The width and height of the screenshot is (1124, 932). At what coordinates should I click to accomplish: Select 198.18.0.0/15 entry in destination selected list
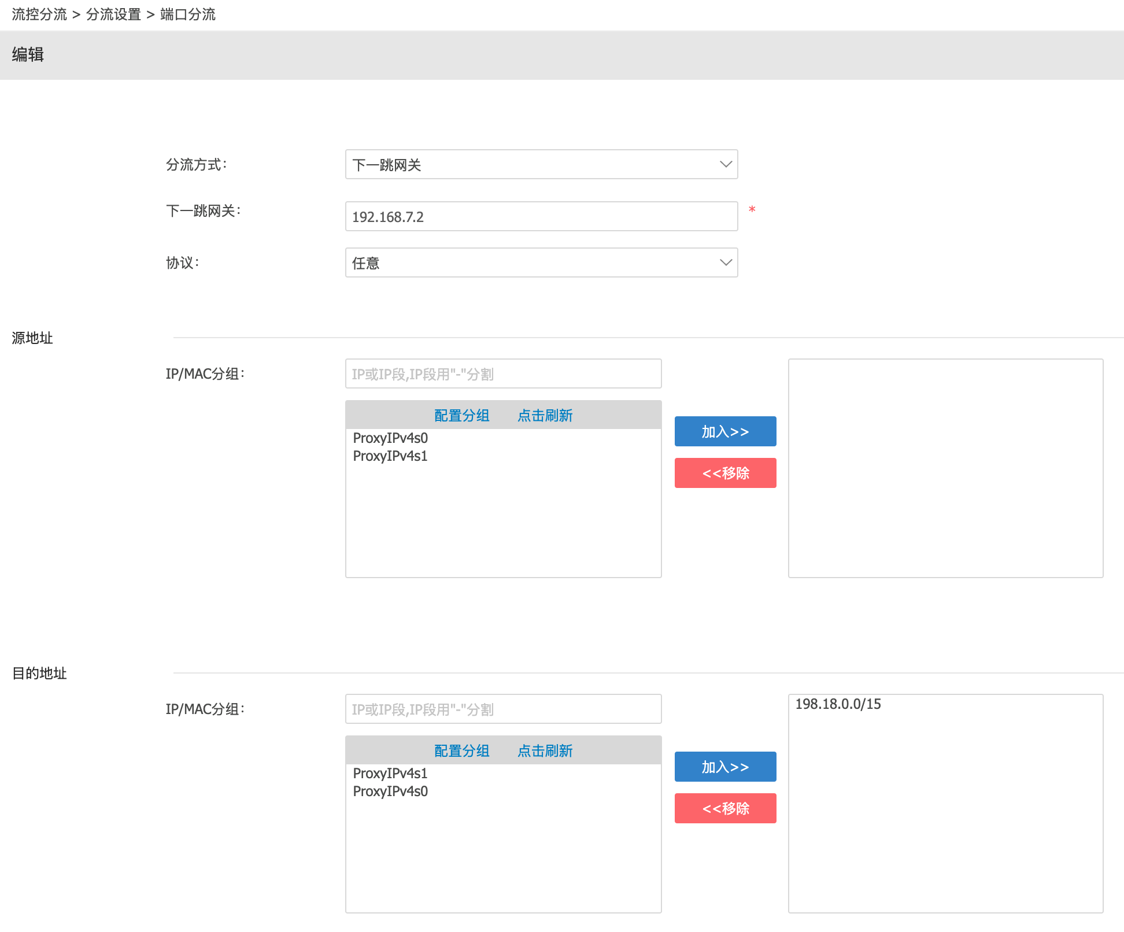(838, 704)
